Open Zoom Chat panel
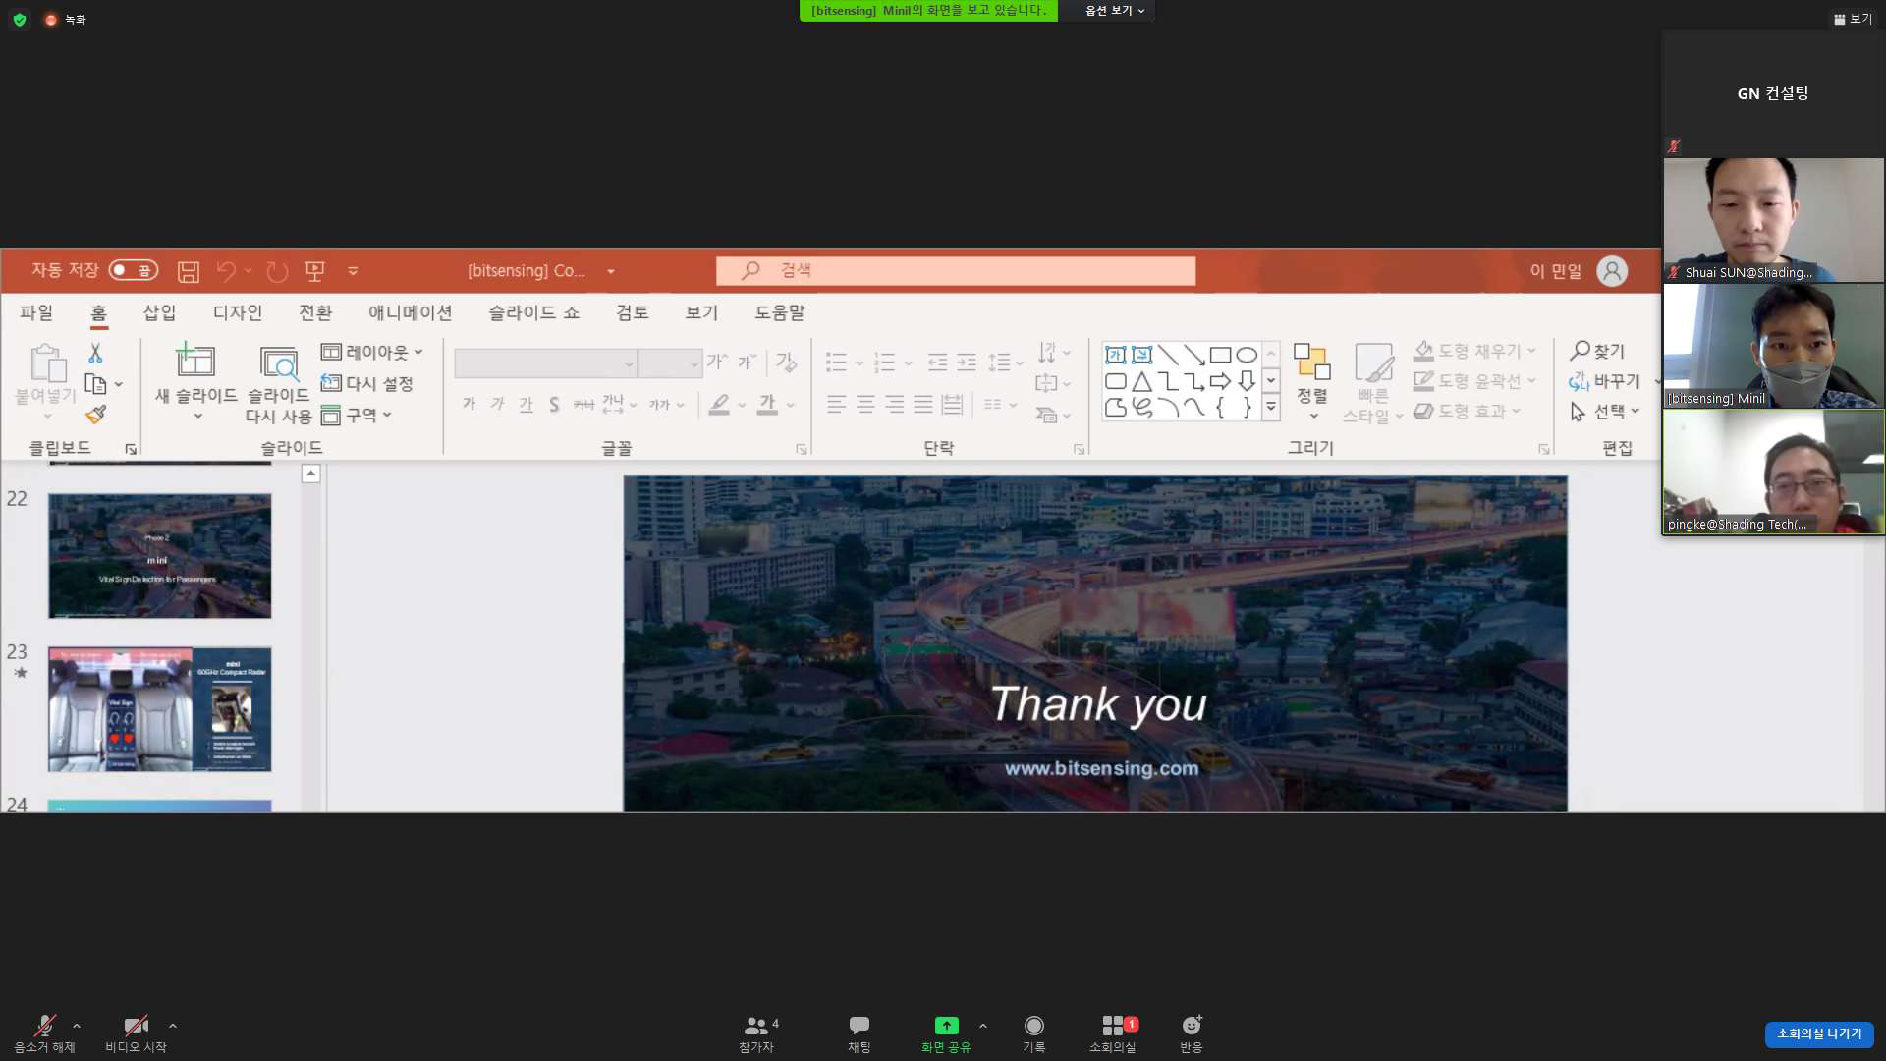 (860, 1034)
